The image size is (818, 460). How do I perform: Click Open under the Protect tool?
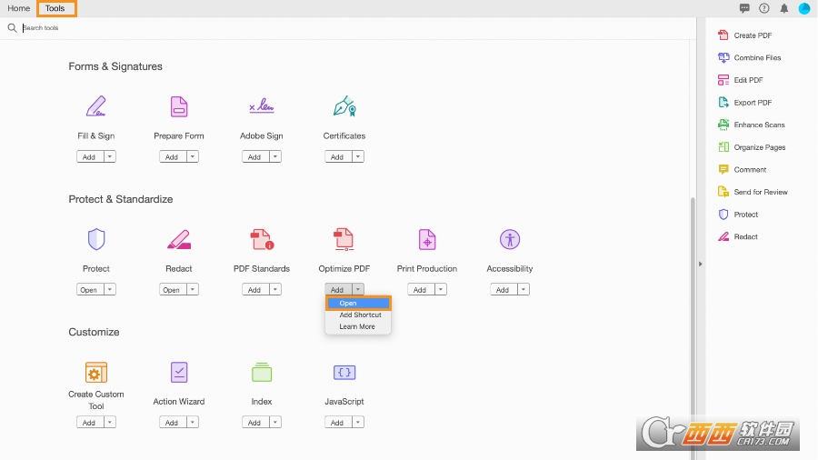click(90, 289)
